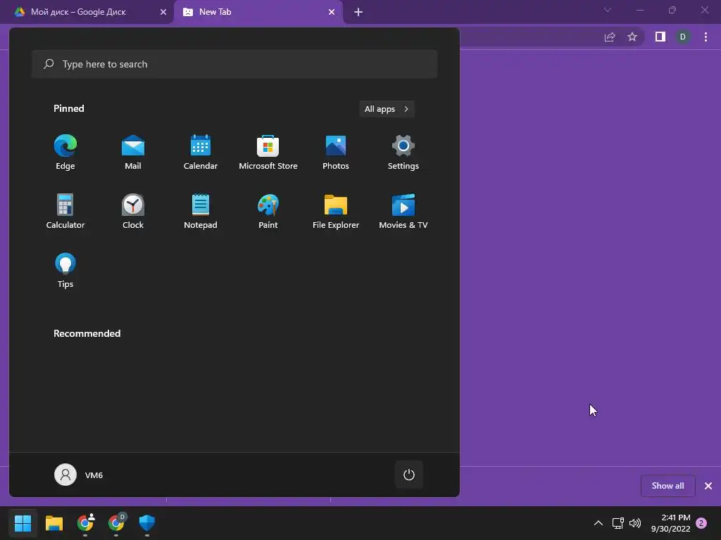The image size is (721, 540).
Task: Click the volume speaker tray icon
Action: point(635,523)
